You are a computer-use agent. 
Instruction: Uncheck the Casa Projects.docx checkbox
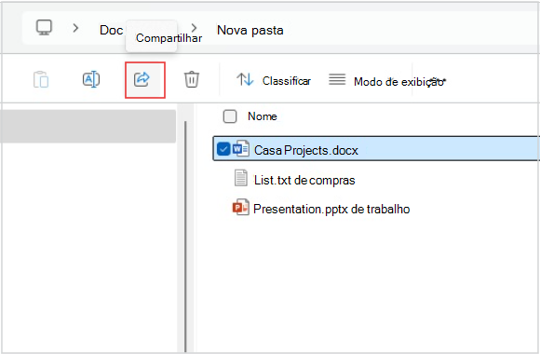(x=223, y=149)
